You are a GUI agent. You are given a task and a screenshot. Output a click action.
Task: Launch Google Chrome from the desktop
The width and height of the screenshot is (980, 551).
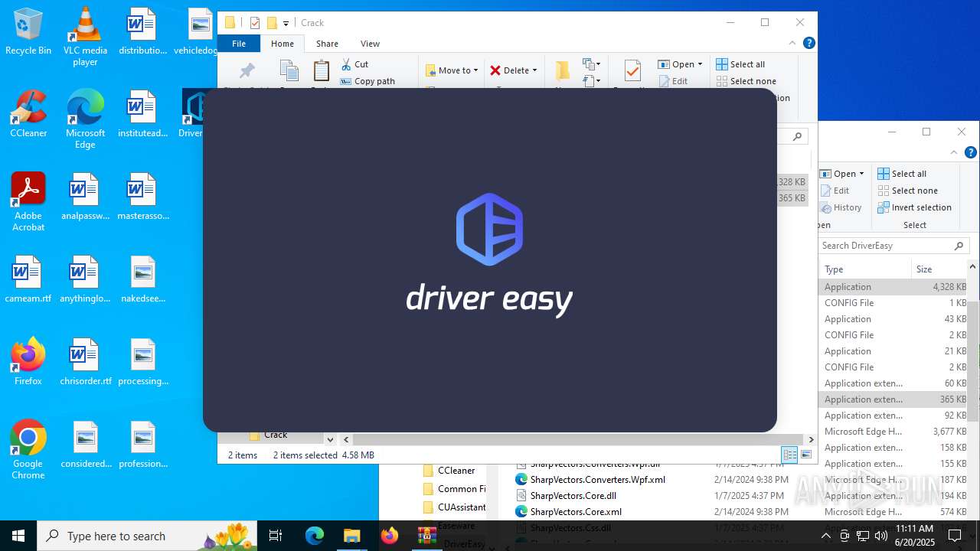pyautogui.click(x=28, y=450)
